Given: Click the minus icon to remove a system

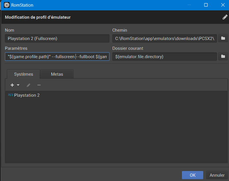Looking at the screenshot, I should click(x=39, y=85).
